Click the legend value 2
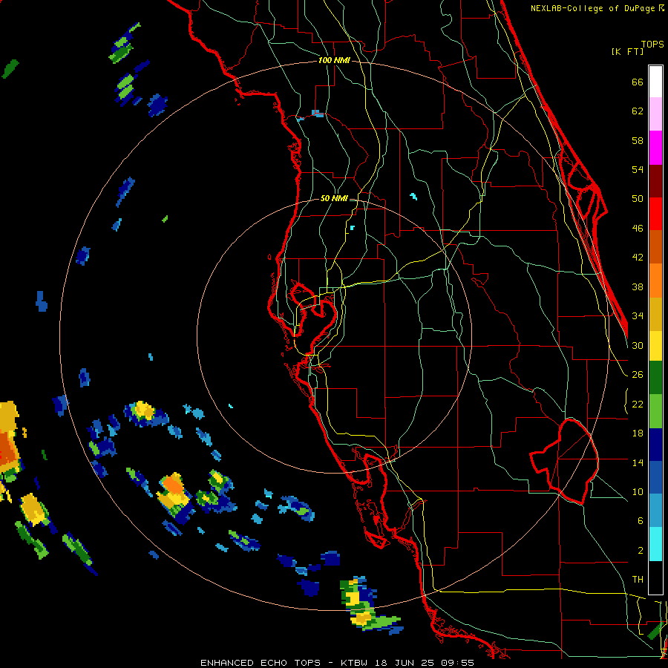Viewport: 668px width, 668px height. (x=640, y=551)
